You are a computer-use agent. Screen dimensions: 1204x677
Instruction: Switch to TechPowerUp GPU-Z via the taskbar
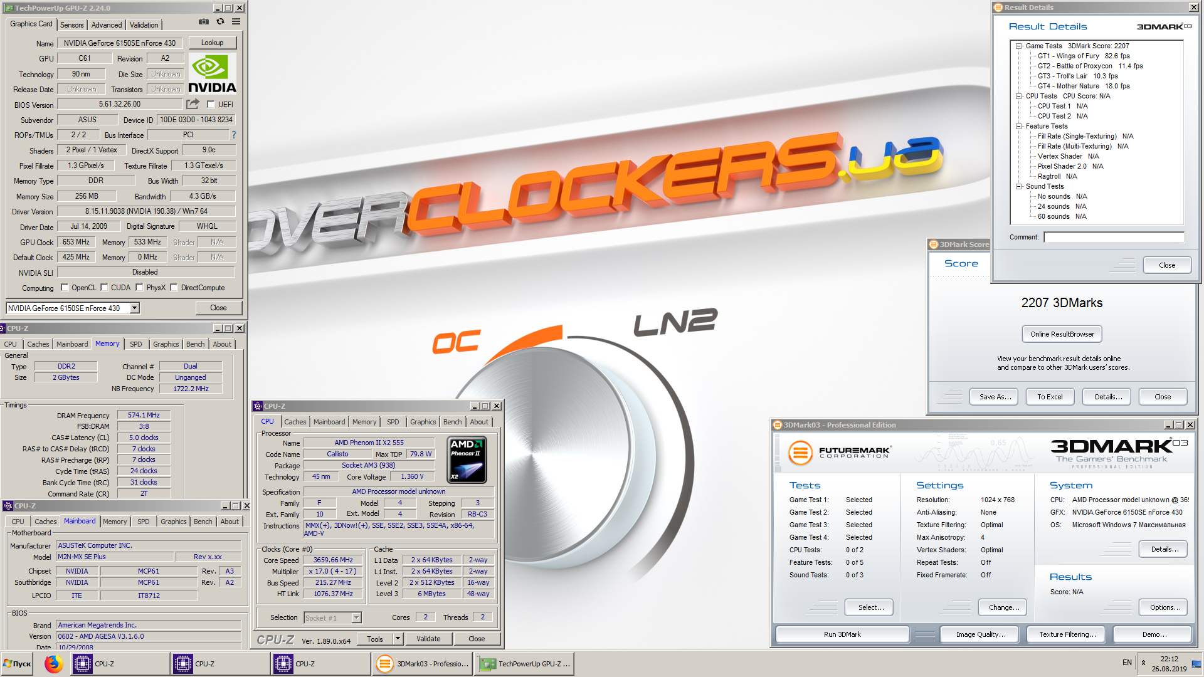524,663
